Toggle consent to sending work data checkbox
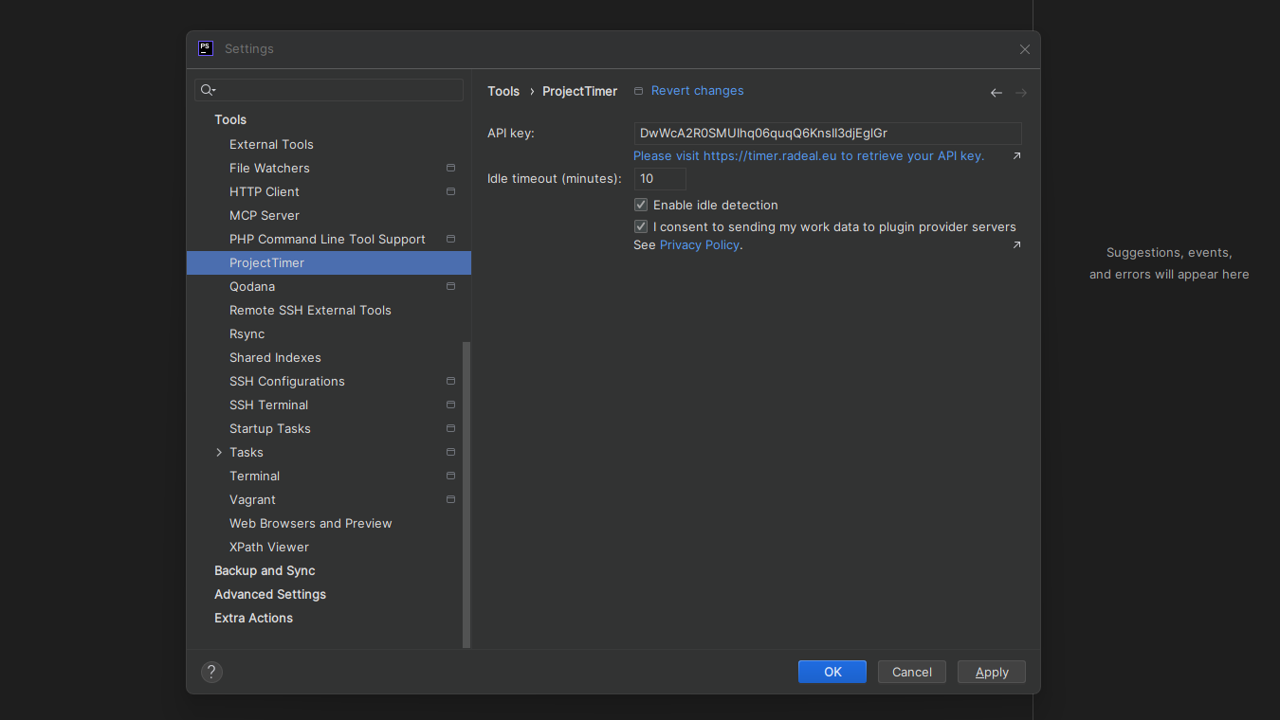This screenshot has height=720, width=1280. pyautogui.click(x=641, y=226)
